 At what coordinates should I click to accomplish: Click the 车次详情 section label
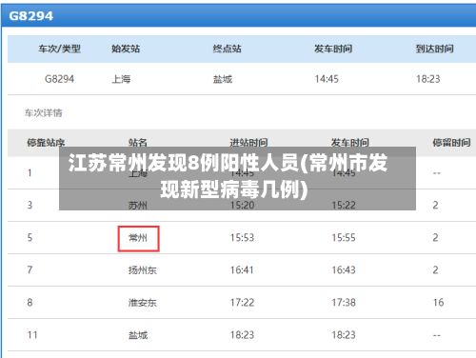(44, 113)
